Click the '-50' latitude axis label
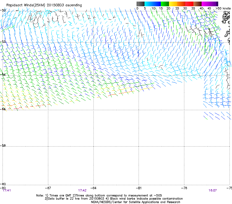The image size is (232, 204). click(x=3, y=10)
